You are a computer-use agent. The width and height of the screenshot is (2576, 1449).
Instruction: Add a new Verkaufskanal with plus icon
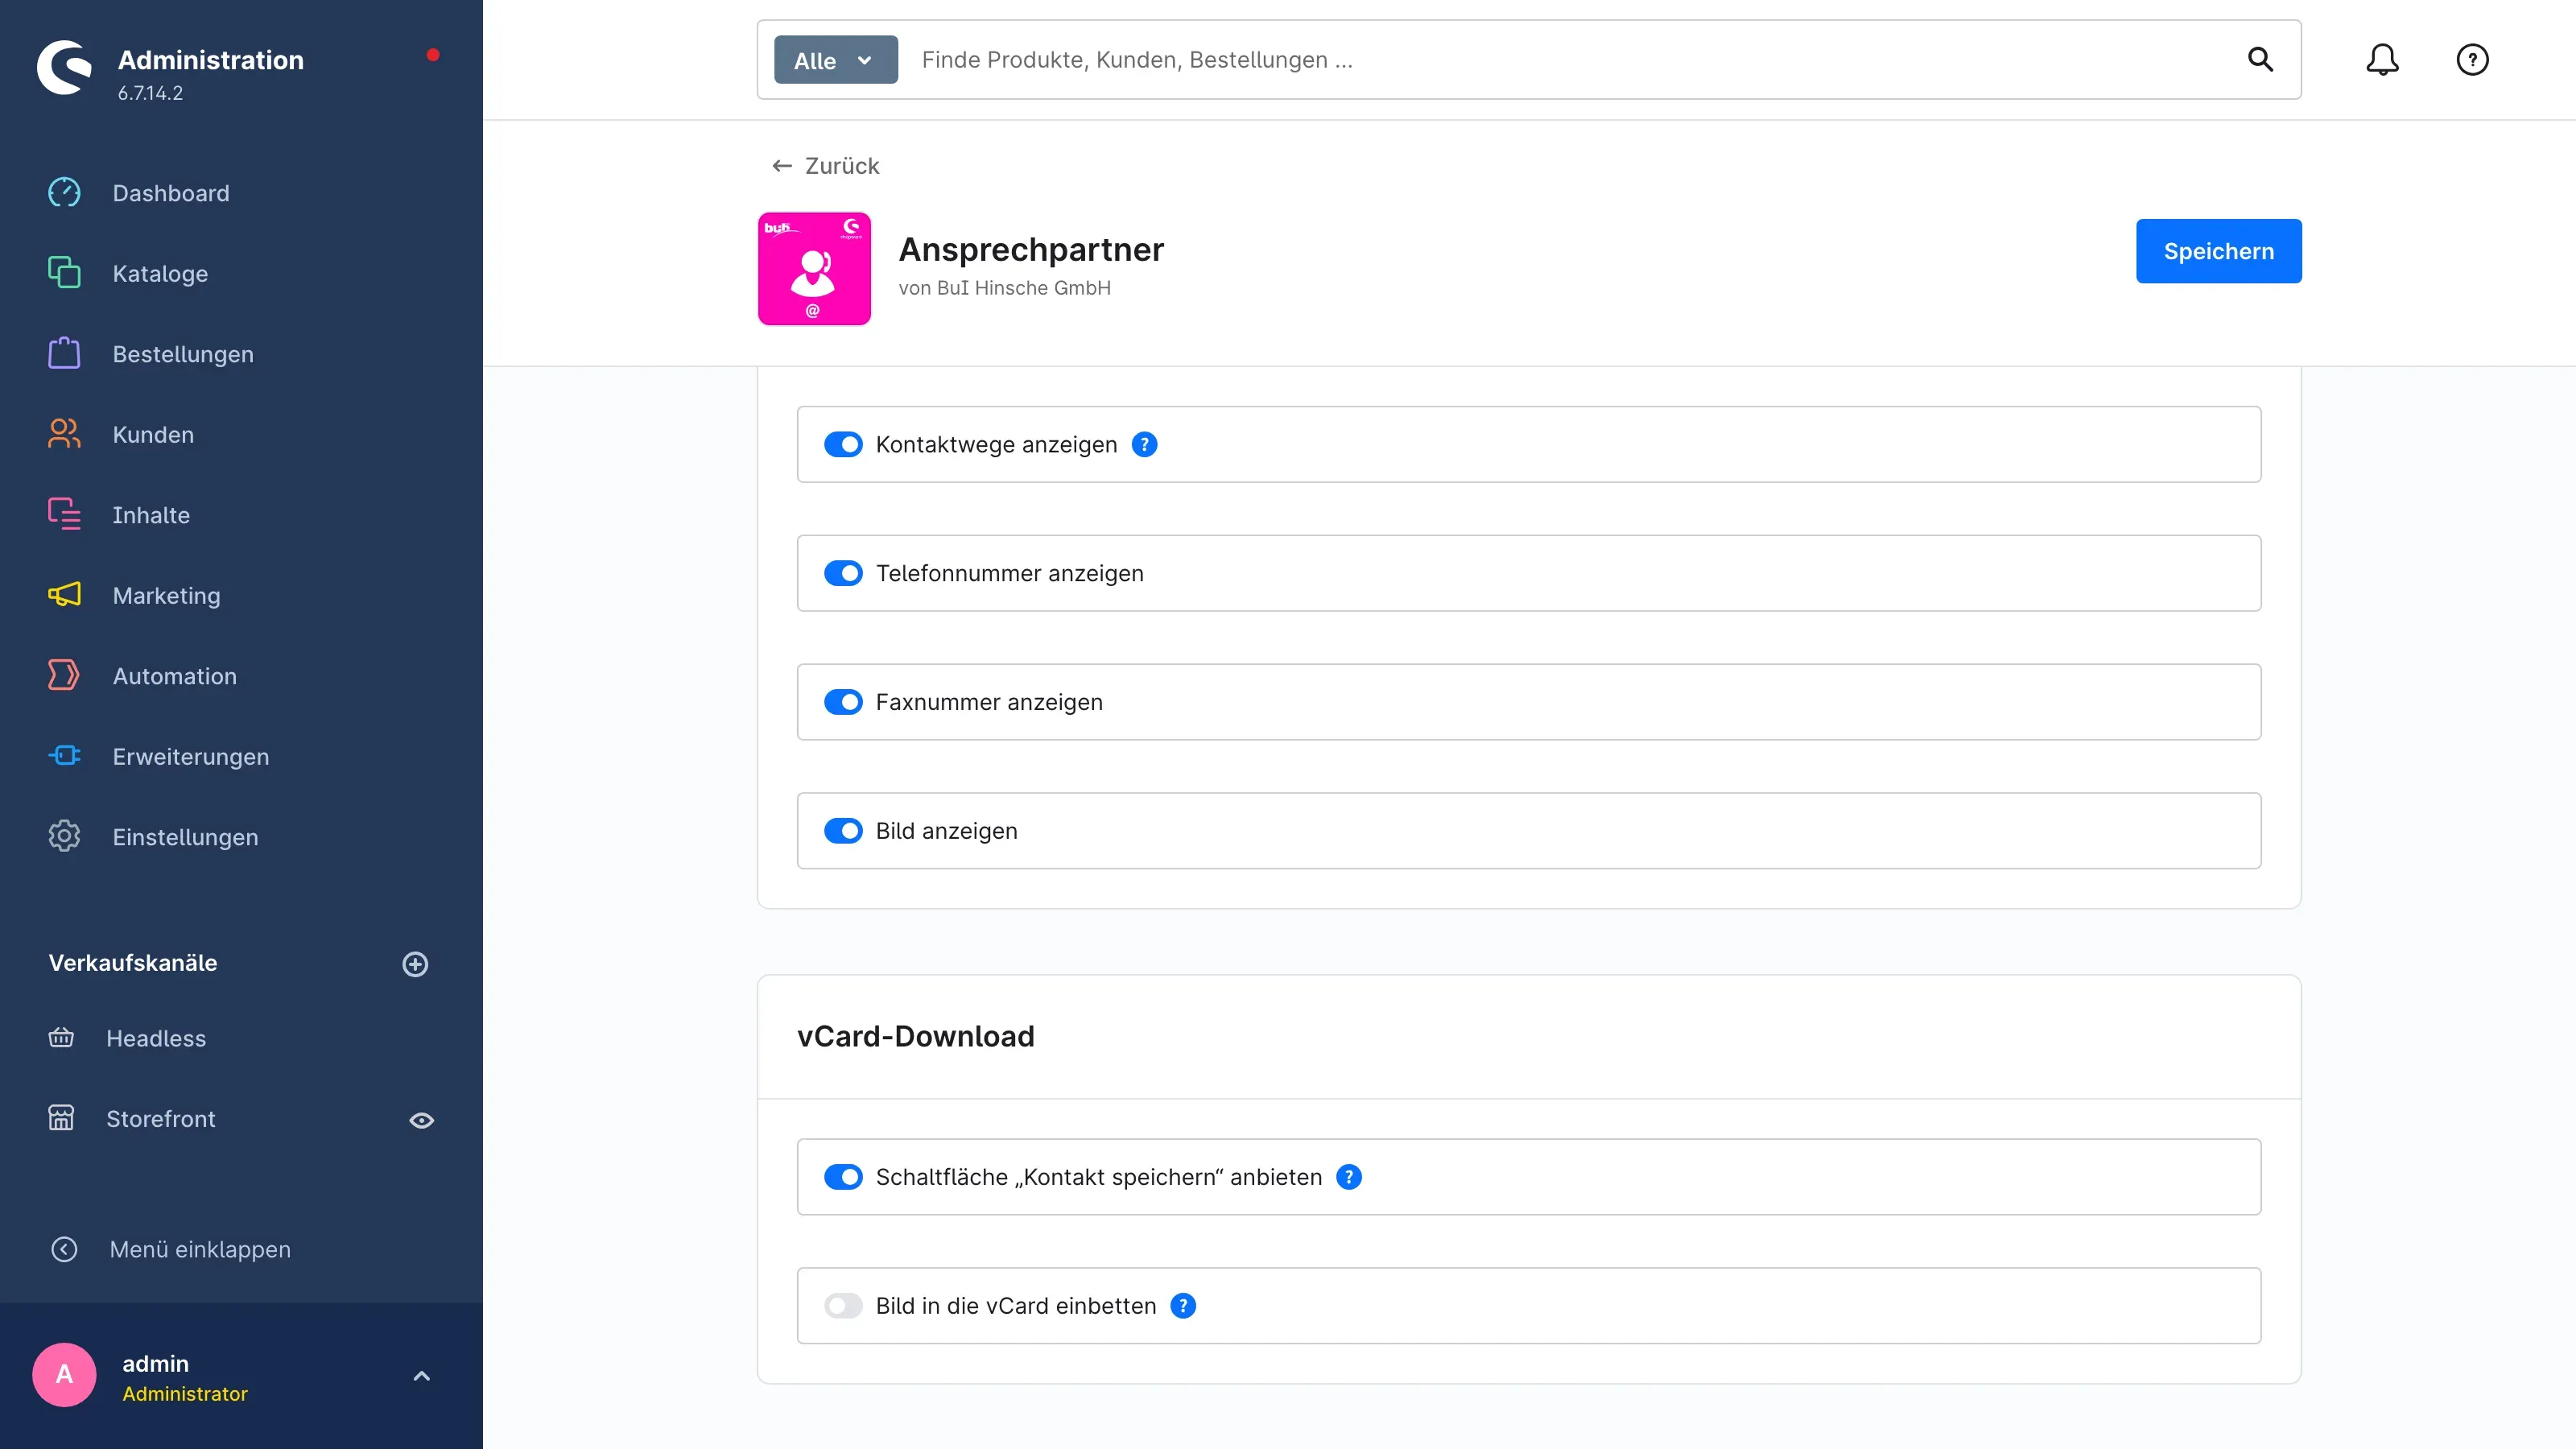415,964
